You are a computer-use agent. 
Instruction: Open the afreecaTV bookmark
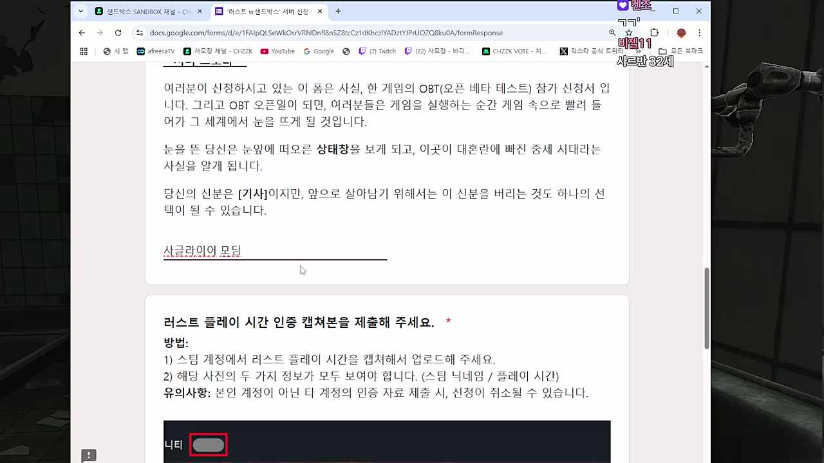156,51
